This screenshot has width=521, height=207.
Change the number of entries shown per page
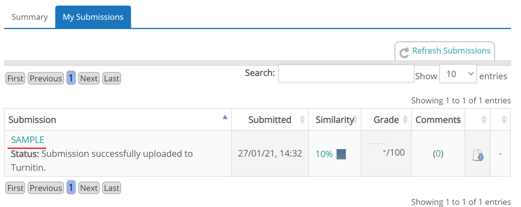click(x=458, y=73)
